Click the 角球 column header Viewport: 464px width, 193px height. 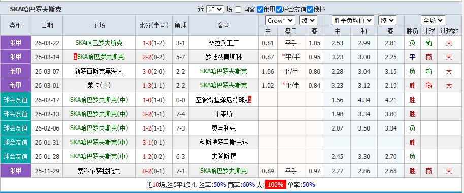click(181, 25)
